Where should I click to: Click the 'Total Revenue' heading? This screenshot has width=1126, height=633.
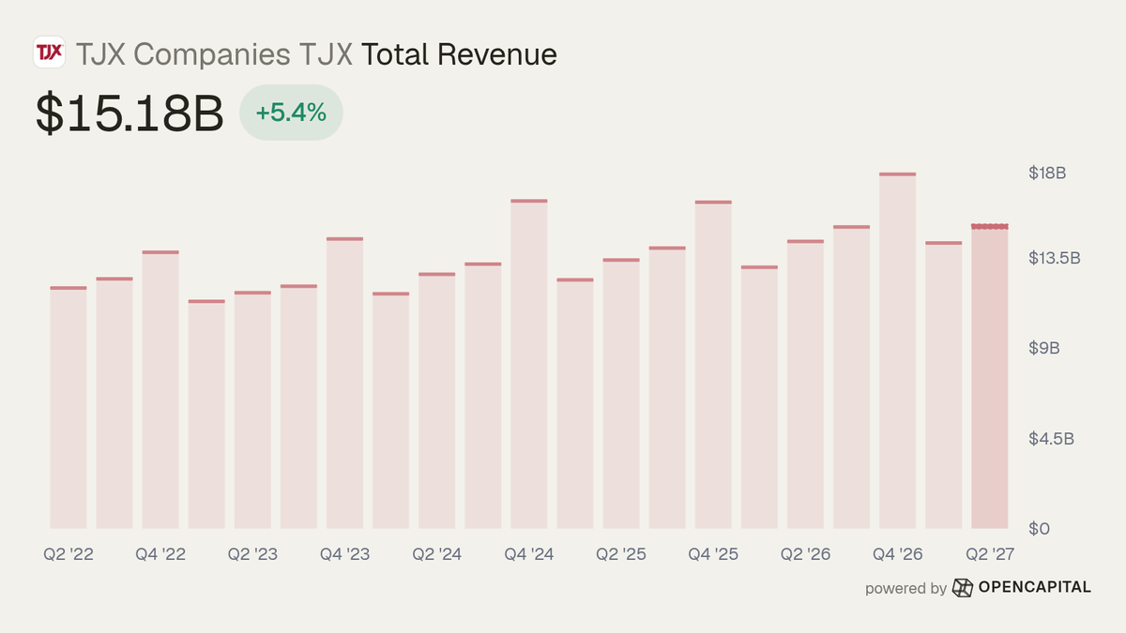(x=459, y=54)
